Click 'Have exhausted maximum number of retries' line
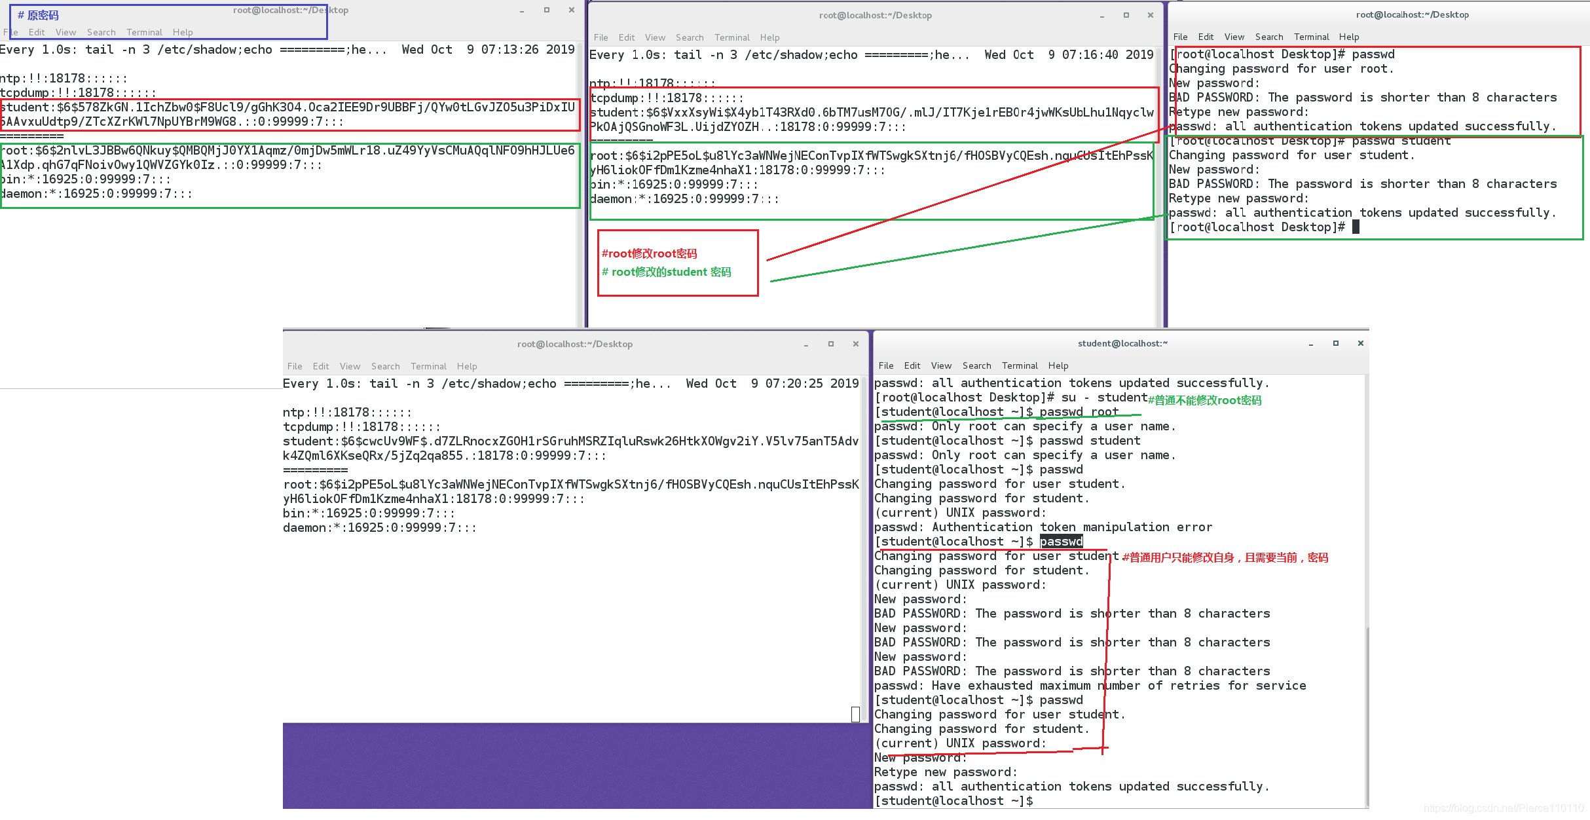Image resolution: width=1590 pixels, height=820 pixels. 1090,686
